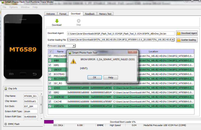Screen dimensions: 201x130
Task: Click the Stop icon in toolbar
Action: click(79, 21)
